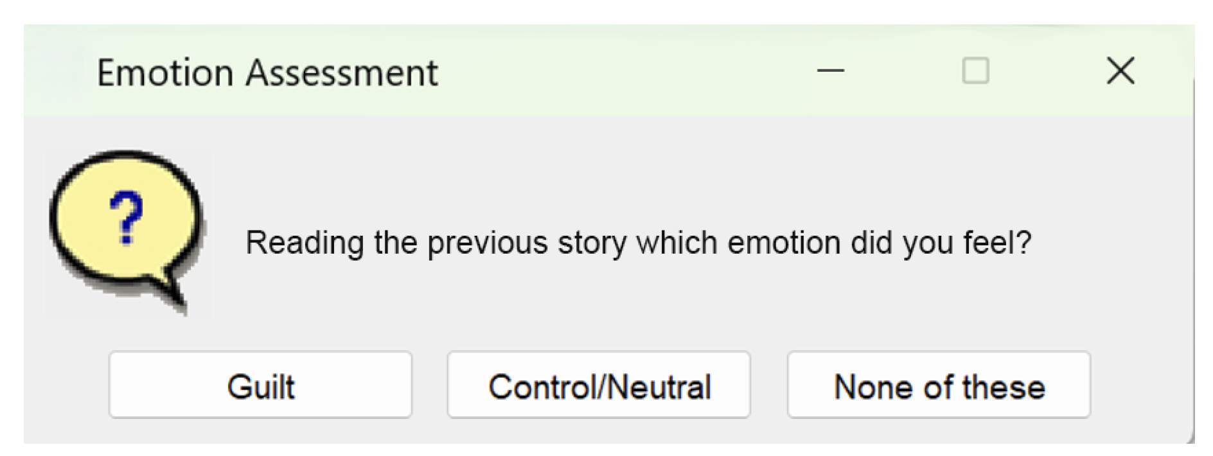Click the blue question mark symbol
Screen dimensions: 1213x456
tap(126, 218)
